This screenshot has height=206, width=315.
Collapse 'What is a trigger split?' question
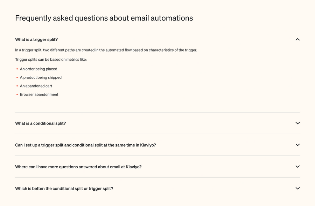pyautogui.click(x=36, y=39)
